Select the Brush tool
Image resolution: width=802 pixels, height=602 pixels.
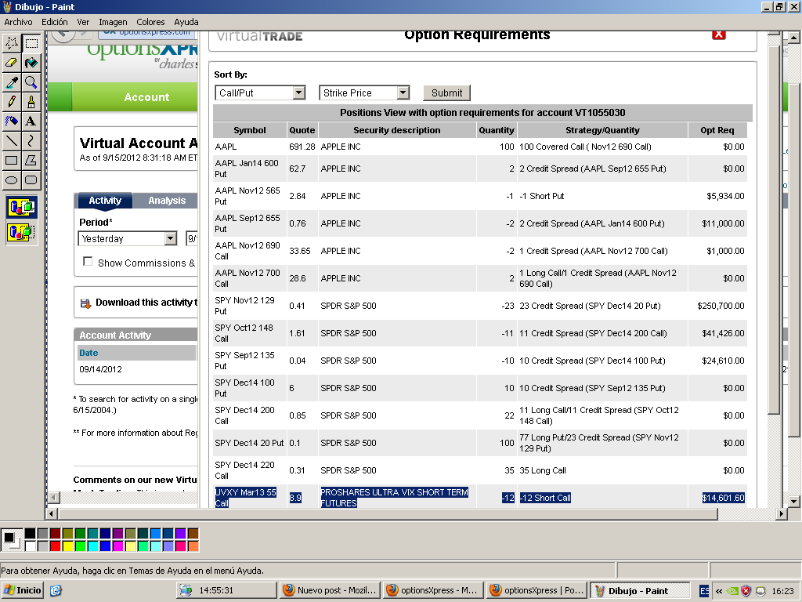(31, 101)
